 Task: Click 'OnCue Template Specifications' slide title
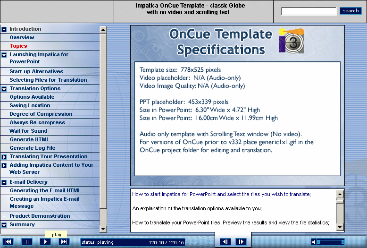[221, 42]
